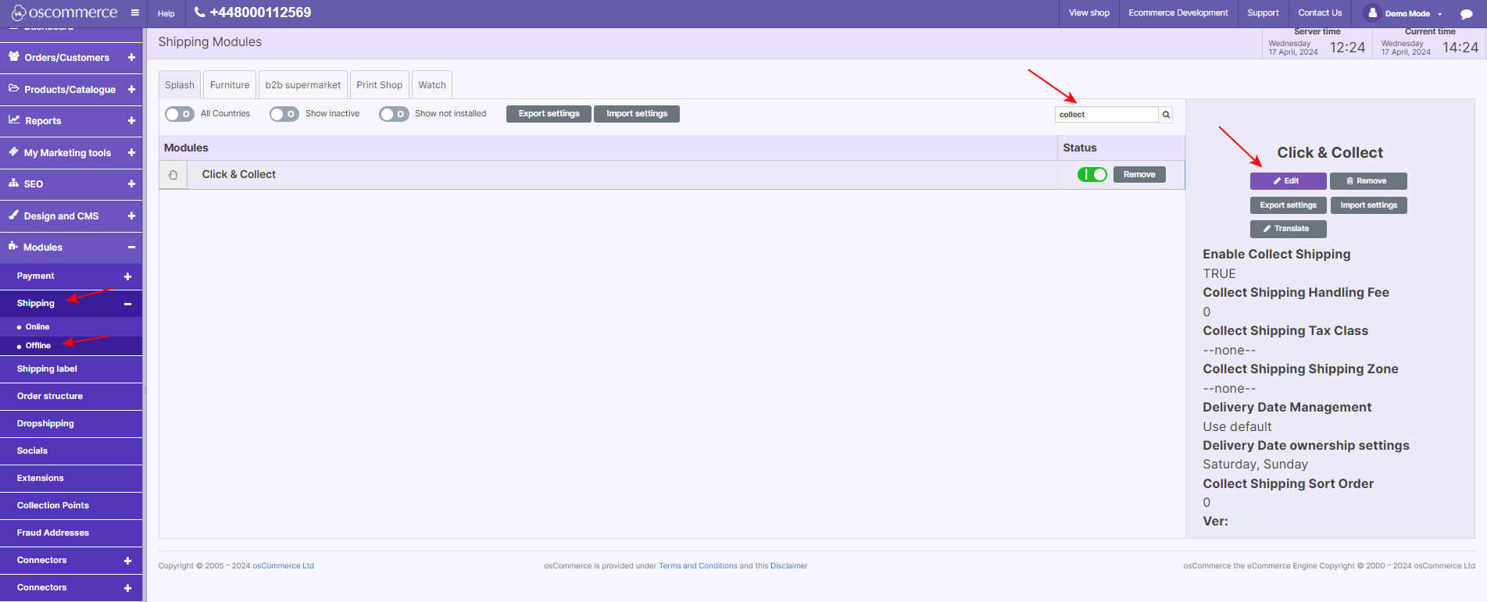Select the Watch tab

click(x=432, y=84)
